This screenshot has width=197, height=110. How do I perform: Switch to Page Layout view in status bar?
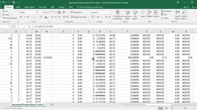pyautogui.click(x=166, y=108)
